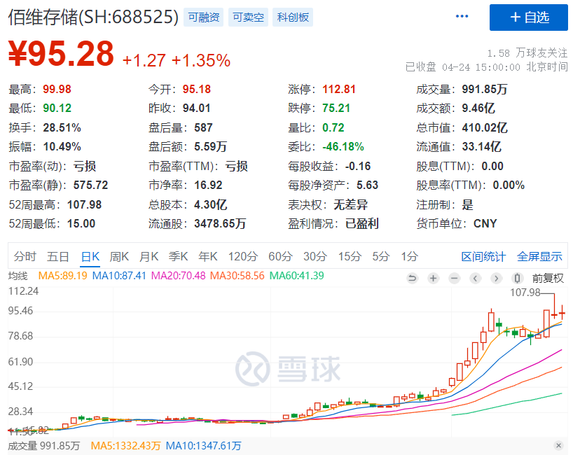The width and height of the screenshot is (573, 455).
Task: Switch to the 1分 chart tab
Action: coord(410,257)
